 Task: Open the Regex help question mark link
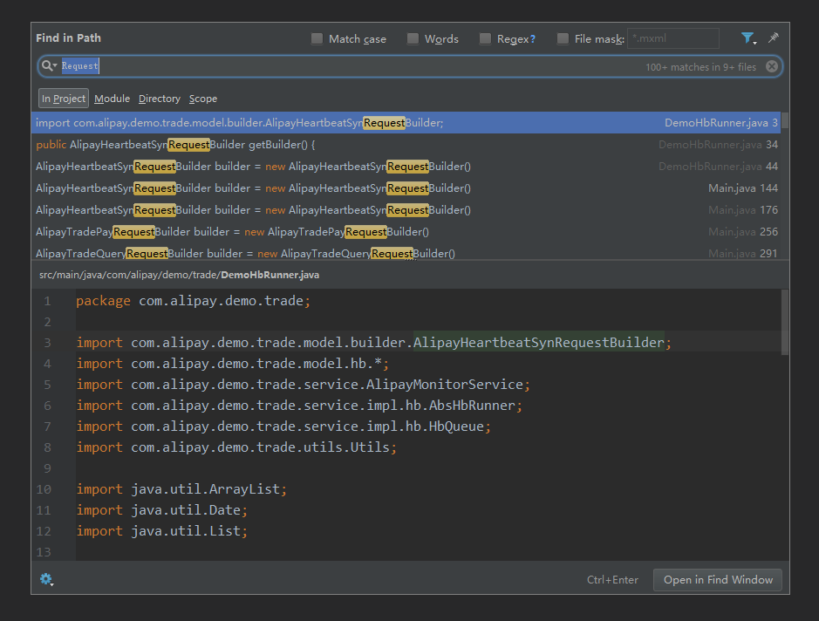click(x=532, y=39)
